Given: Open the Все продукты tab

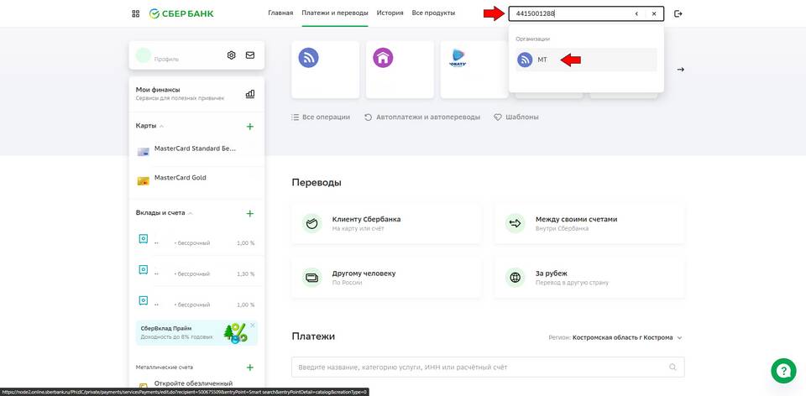Looking at the screenshot, I should (433, 13).
